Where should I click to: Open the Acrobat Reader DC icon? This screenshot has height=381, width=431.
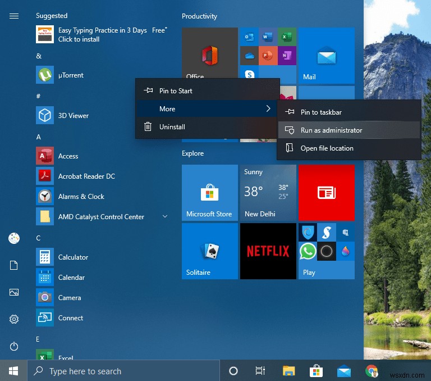(x=45, y=176)
